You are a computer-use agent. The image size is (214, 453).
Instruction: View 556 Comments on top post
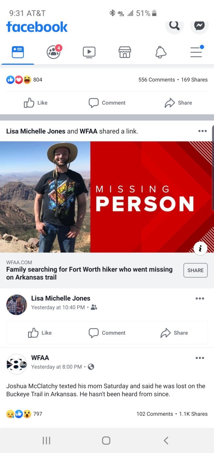tap(156, 80)
